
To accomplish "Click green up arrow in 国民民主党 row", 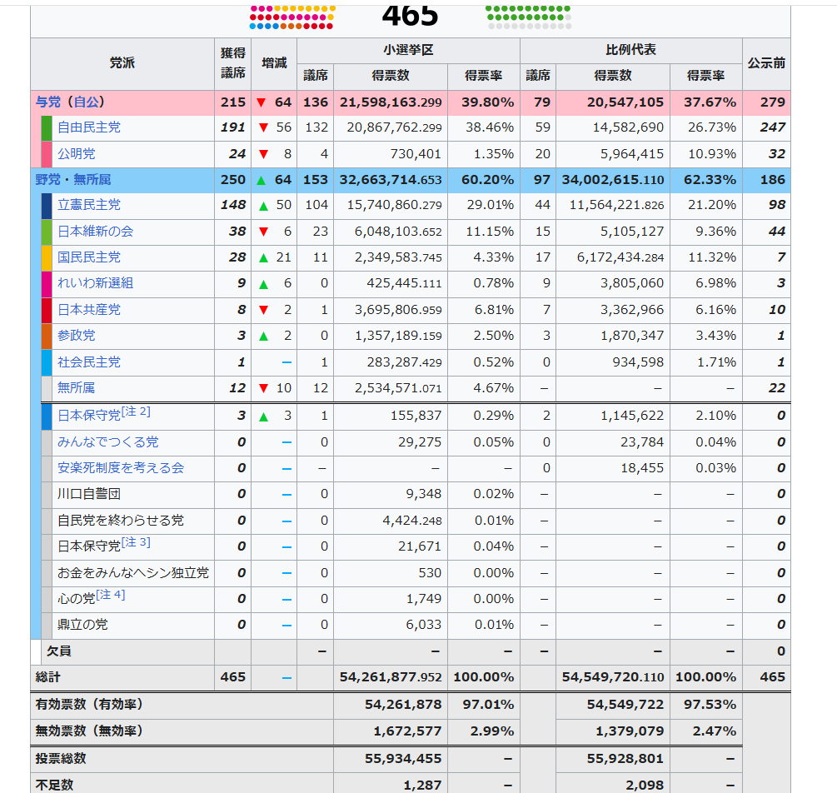I will click(x=263, y=258).
